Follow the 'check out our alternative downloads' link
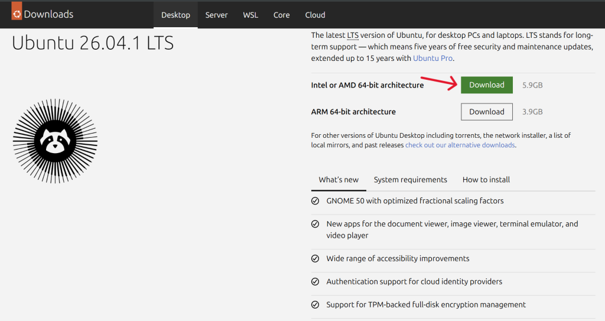Screen dimensions: 605x321 [x=460, y=145]
